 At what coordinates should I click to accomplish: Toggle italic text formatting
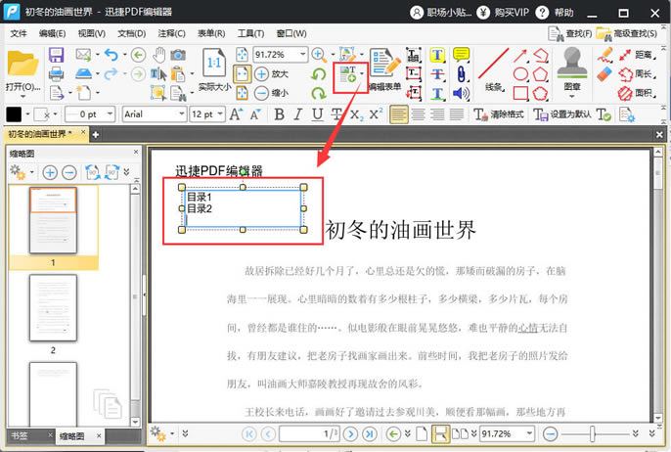[299, 114]
